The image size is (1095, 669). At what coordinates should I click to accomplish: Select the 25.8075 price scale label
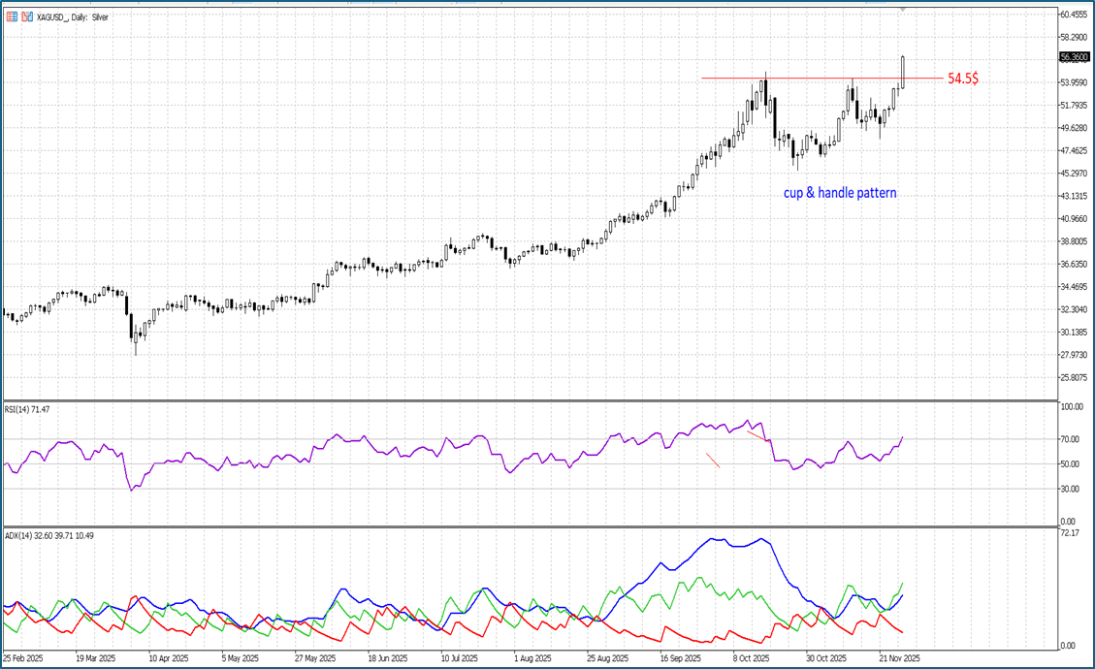pyautogui.click(x=1074, y=378)
